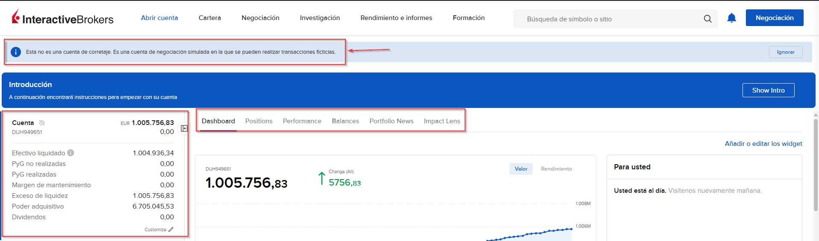Switch to the Positions tab
Image resolution: width=819 pixels, height=241 pixels.
coord(259,121)
